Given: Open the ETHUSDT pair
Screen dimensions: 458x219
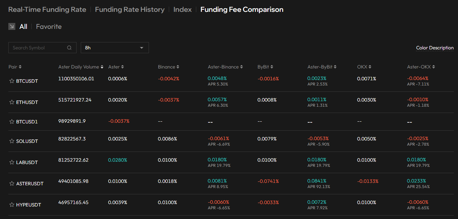Looking at the screenshot, I should tap(27, 102).
